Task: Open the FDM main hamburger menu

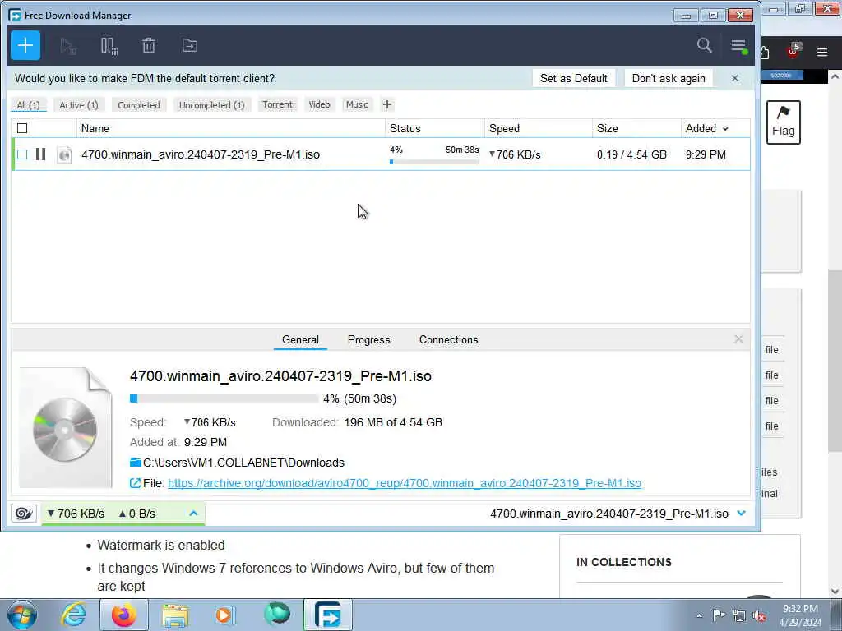Action: coord(739,46)
